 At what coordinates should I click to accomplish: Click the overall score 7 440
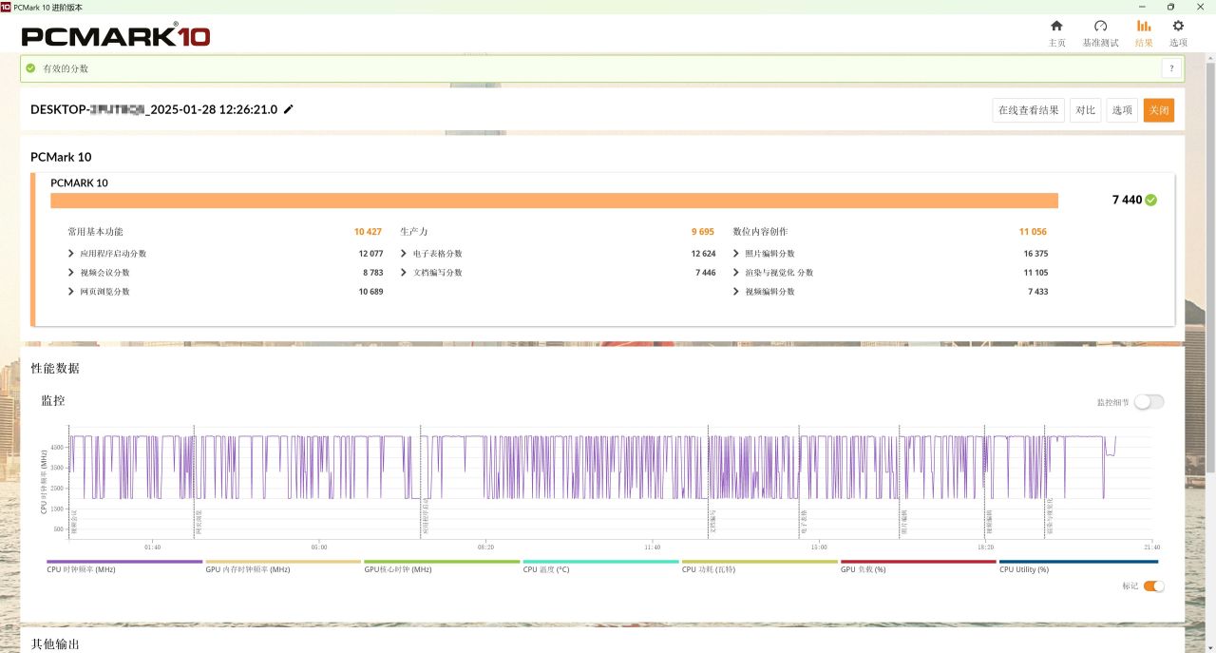pos(1127,200)
